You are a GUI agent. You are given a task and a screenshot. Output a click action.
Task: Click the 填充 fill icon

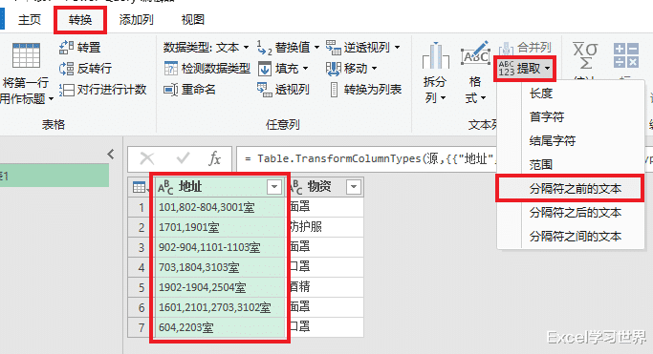tap(265, 69)
